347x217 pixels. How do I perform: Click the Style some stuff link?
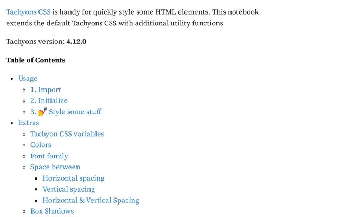75,112
